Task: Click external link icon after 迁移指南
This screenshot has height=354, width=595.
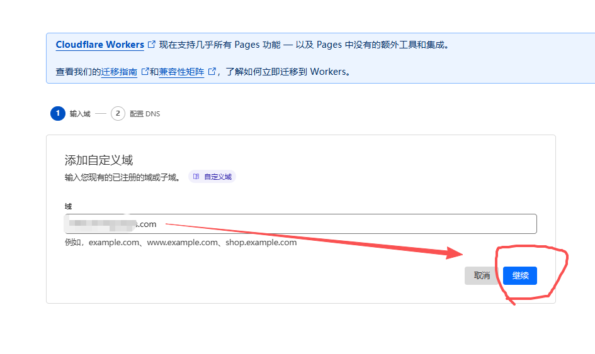Action: click(x=145, y=72)
